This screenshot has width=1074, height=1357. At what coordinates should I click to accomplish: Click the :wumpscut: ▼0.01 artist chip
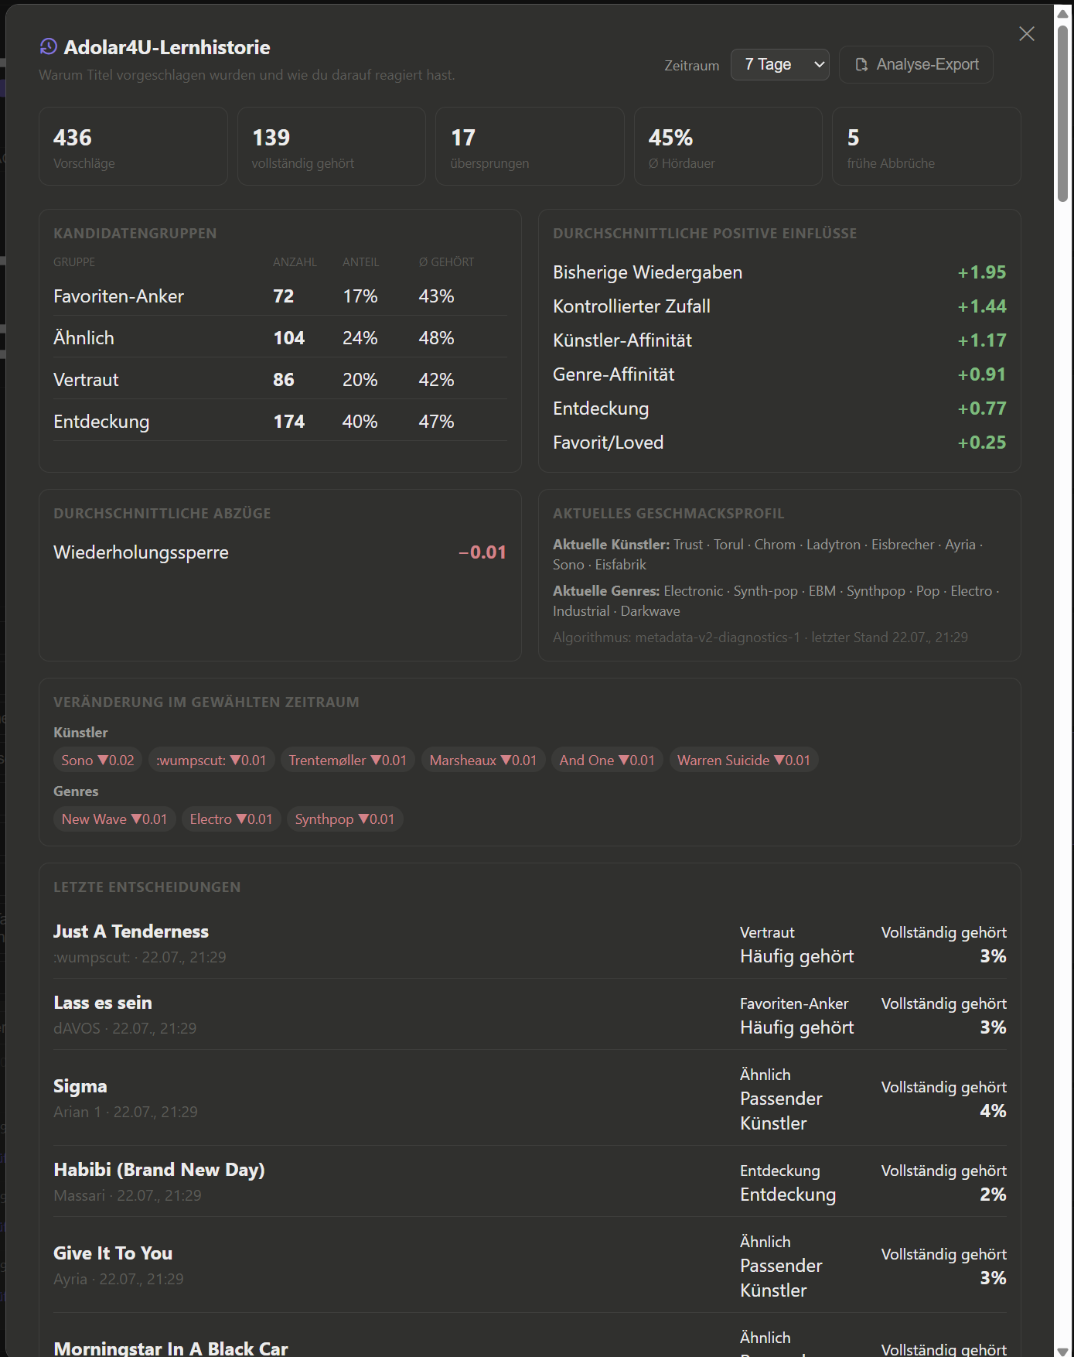point(211,761)
